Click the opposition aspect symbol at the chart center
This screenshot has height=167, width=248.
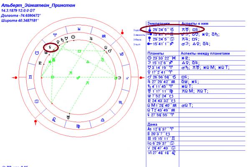78,77
